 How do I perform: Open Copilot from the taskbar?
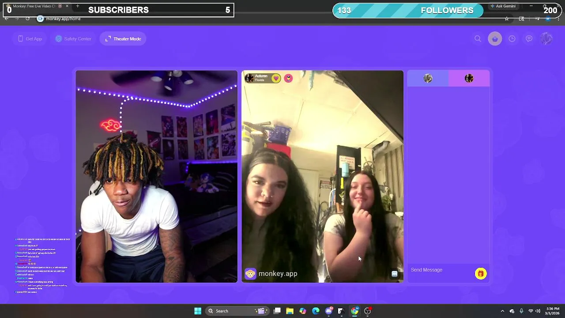click(303, 311)
